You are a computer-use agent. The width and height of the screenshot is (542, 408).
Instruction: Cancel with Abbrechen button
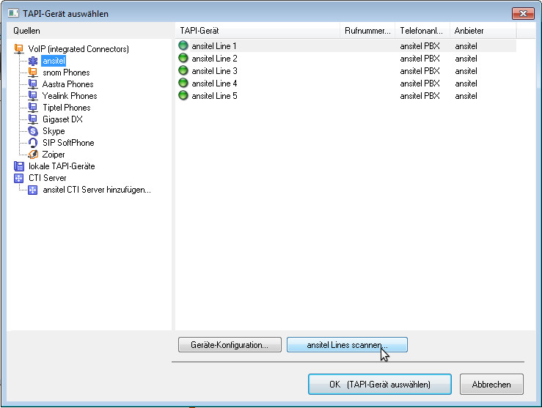point(491,384)
